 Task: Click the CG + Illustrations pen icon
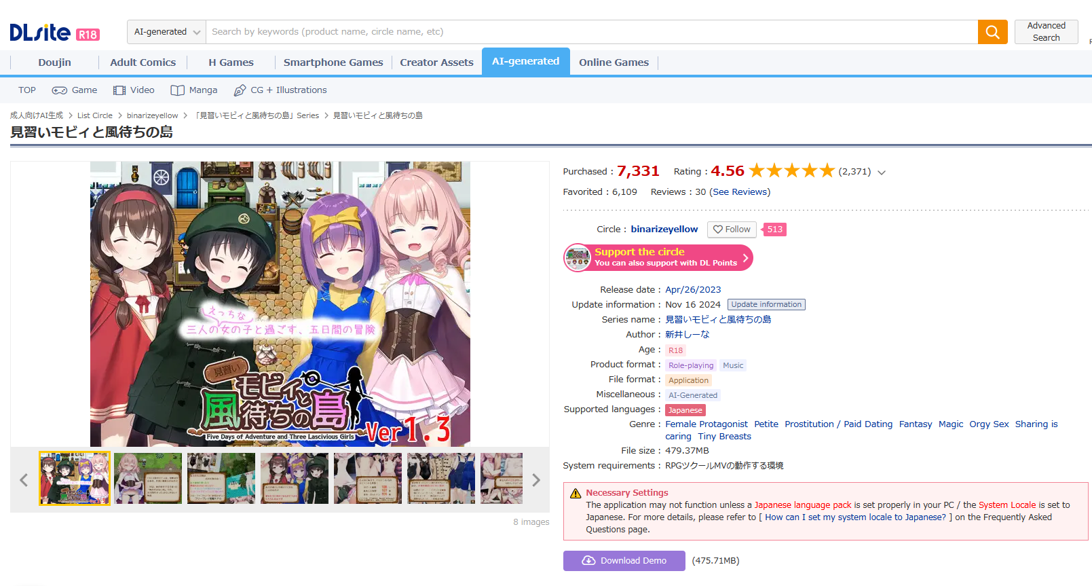(240, 90)
